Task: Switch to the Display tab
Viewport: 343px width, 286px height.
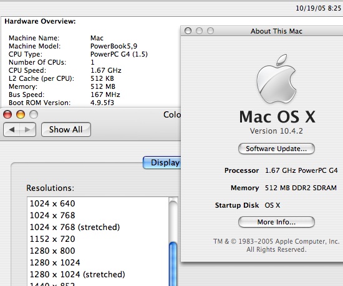Action: point(162,162)
